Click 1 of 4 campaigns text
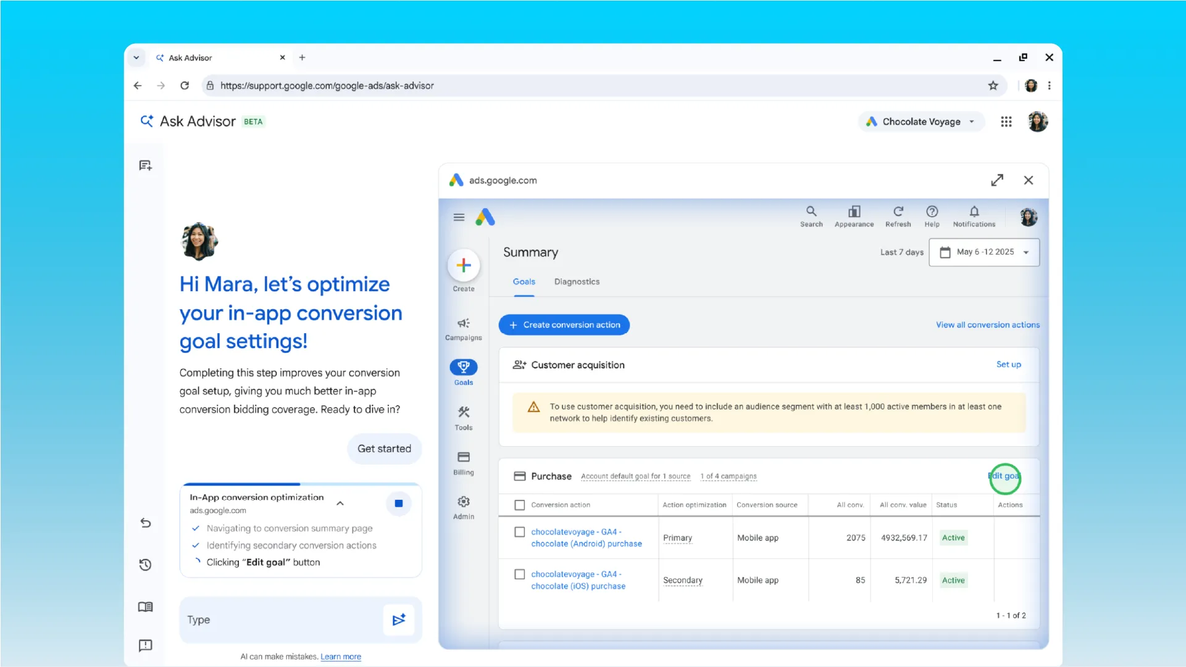This screenshot has width=1186, height=667. tap(729, 476)
